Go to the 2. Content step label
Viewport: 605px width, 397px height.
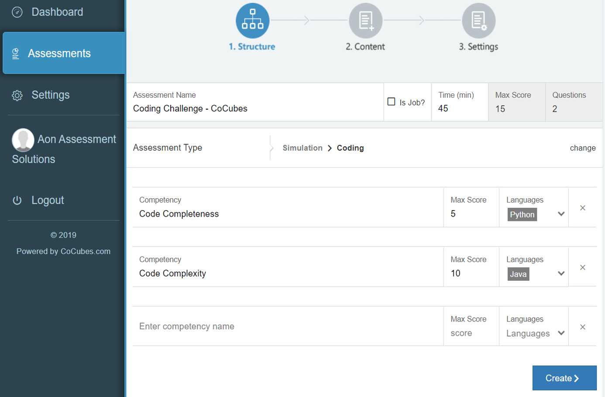pyautogui.click(x=365, y=47)
